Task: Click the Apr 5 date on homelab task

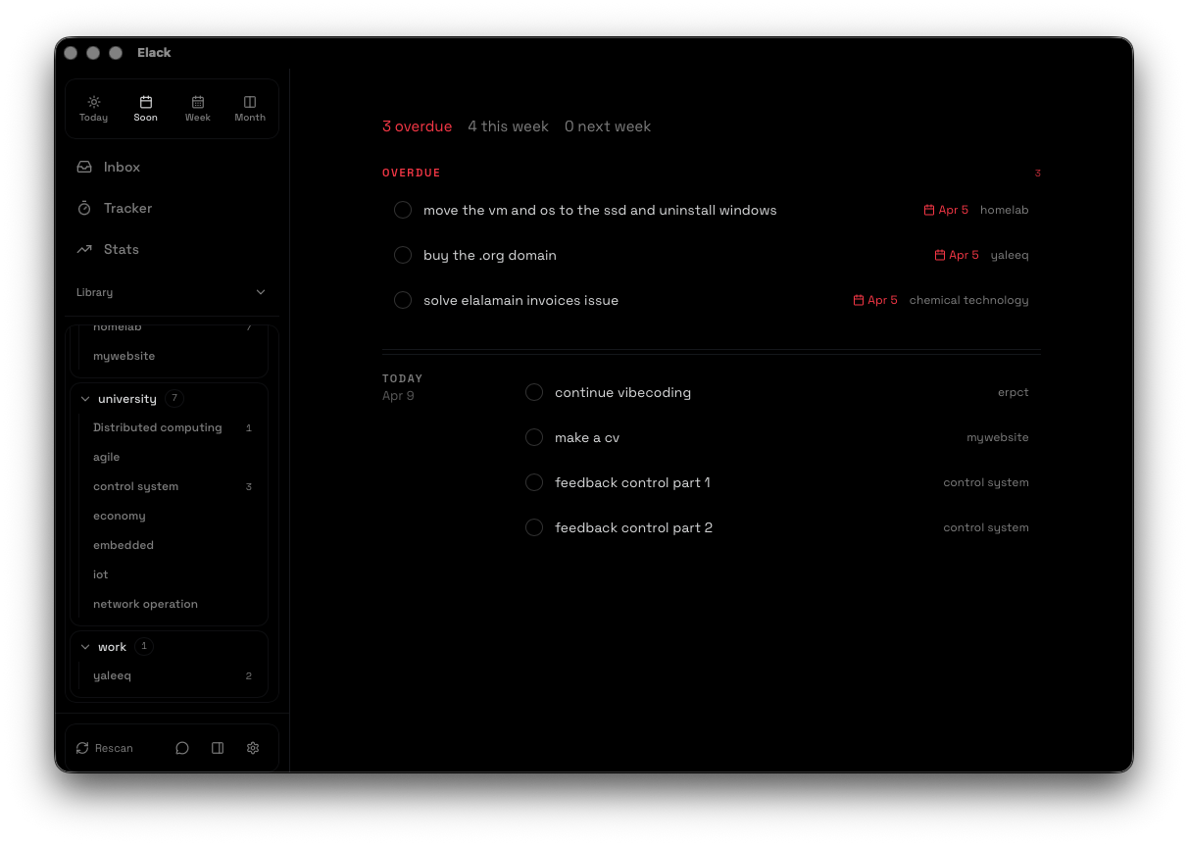Action: [x=946, y=211]
